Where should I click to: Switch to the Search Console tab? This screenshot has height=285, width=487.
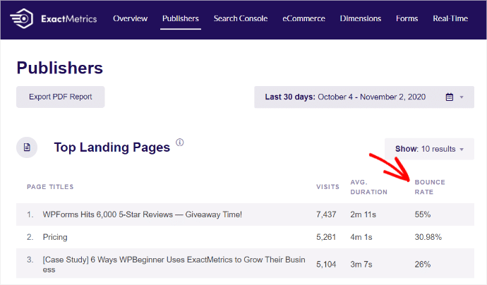(241, 18)
